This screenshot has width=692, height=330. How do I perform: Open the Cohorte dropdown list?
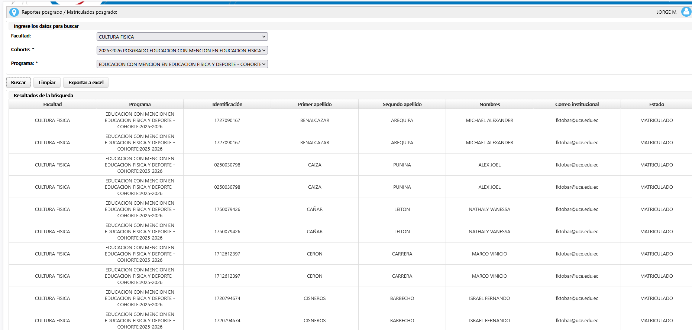[x=182, y=50]
